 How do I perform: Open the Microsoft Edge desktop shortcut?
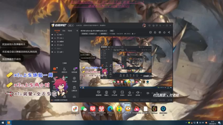click(x=110, y=111)
